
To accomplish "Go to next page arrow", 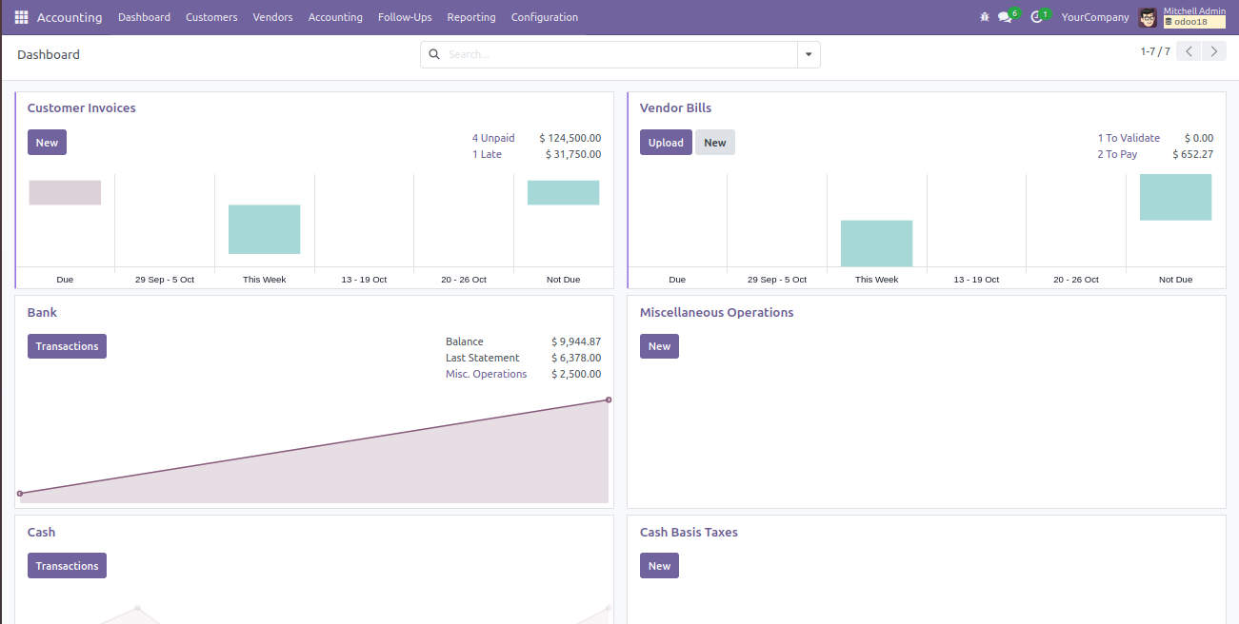I will click(x=1213, y=51).
